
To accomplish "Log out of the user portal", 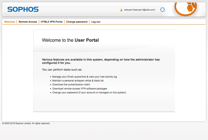I will pos(96,22).
